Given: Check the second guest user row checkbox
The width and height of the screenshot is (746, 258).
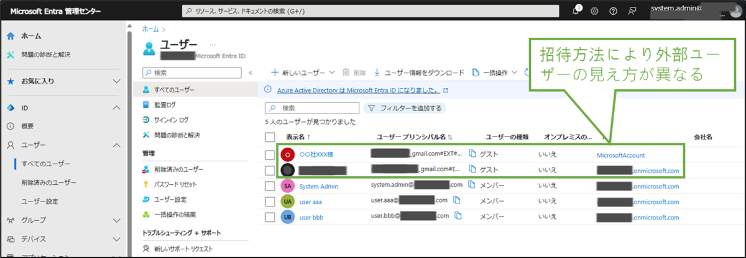Looking at the screenshot, I should click(270, 170).
